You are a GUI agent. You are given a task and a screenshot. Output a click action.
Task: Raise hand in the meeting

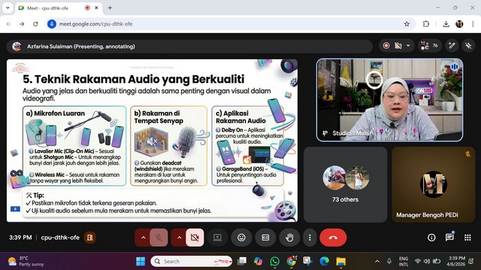pos(289,238)
